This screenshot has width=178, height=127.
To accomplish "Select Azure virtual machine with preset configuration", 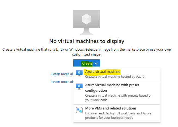I will [x=117, y=93].
